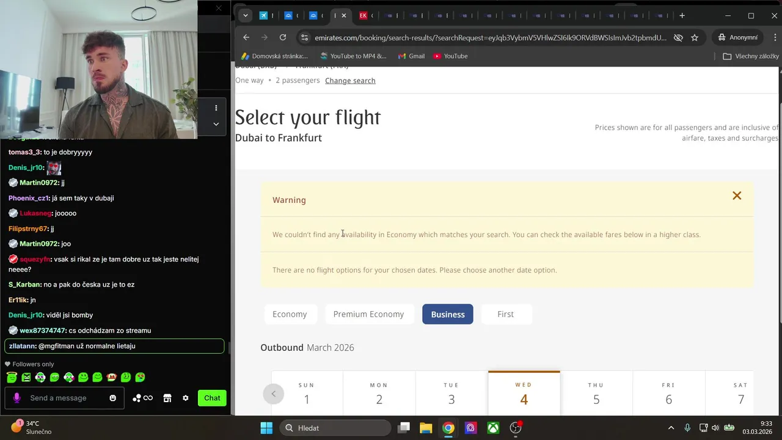
Task: Open Task View on the taskbar
Action: tap(403, 428)
